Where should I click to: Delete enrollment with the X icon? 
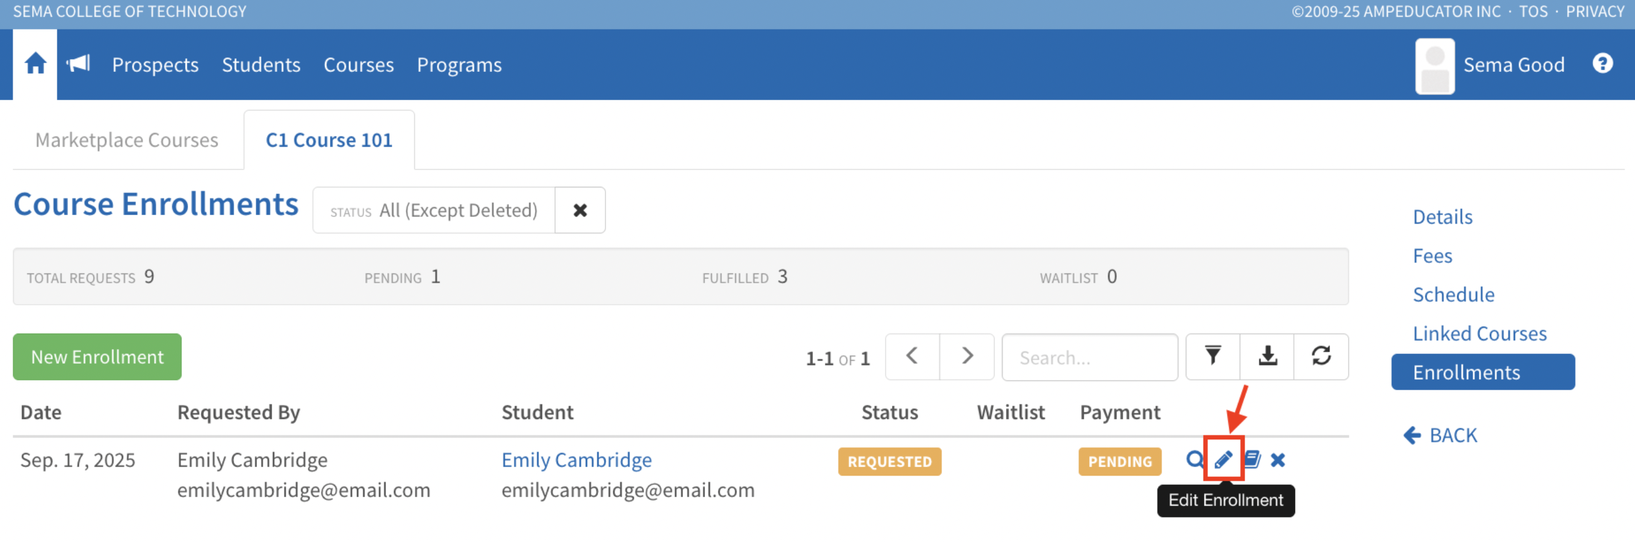click(1278, 460)
